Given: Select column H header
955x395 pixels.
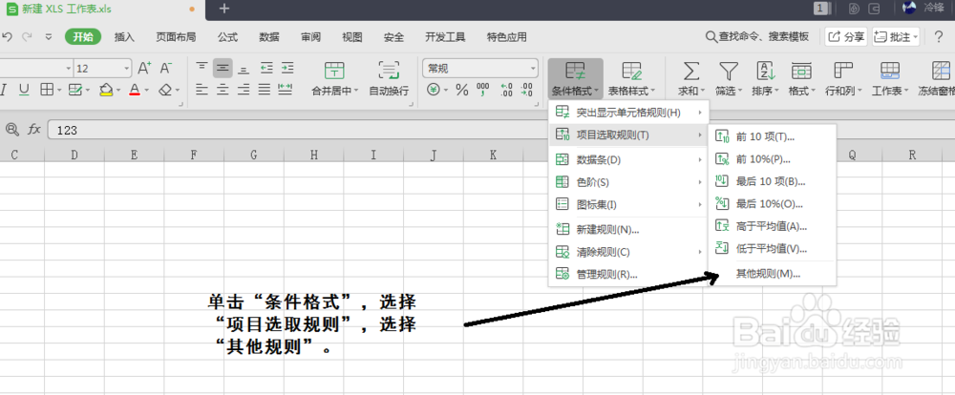Looking at the screenshot, I should pyautogui.click(x=313, y=156).
